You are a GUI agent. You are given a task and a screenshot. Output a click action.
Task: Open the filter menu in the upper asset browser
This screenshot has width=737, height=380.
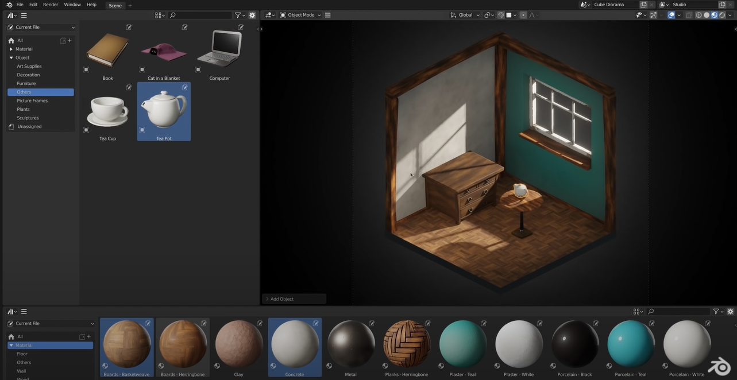pyautogui.click(x=239, y=15)
